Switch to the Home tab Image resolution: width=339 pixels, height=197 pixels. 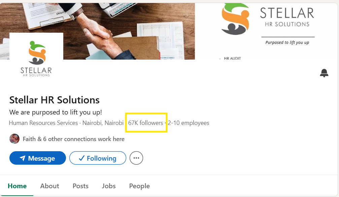[x=17, y=186]
